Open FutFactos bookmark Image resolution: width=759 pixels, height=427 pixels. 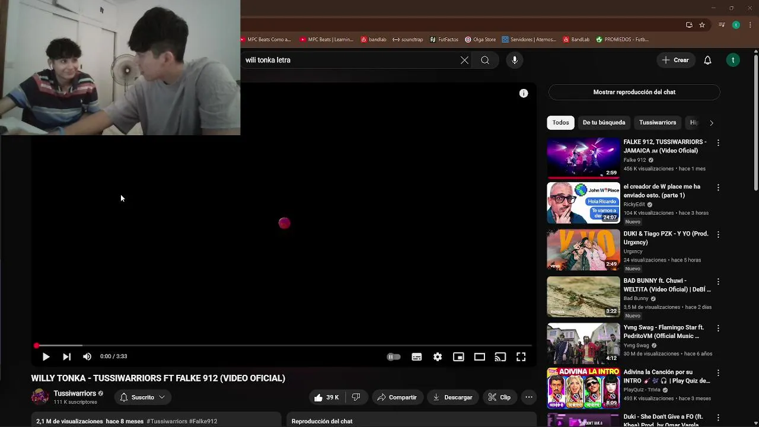[444, 40]
